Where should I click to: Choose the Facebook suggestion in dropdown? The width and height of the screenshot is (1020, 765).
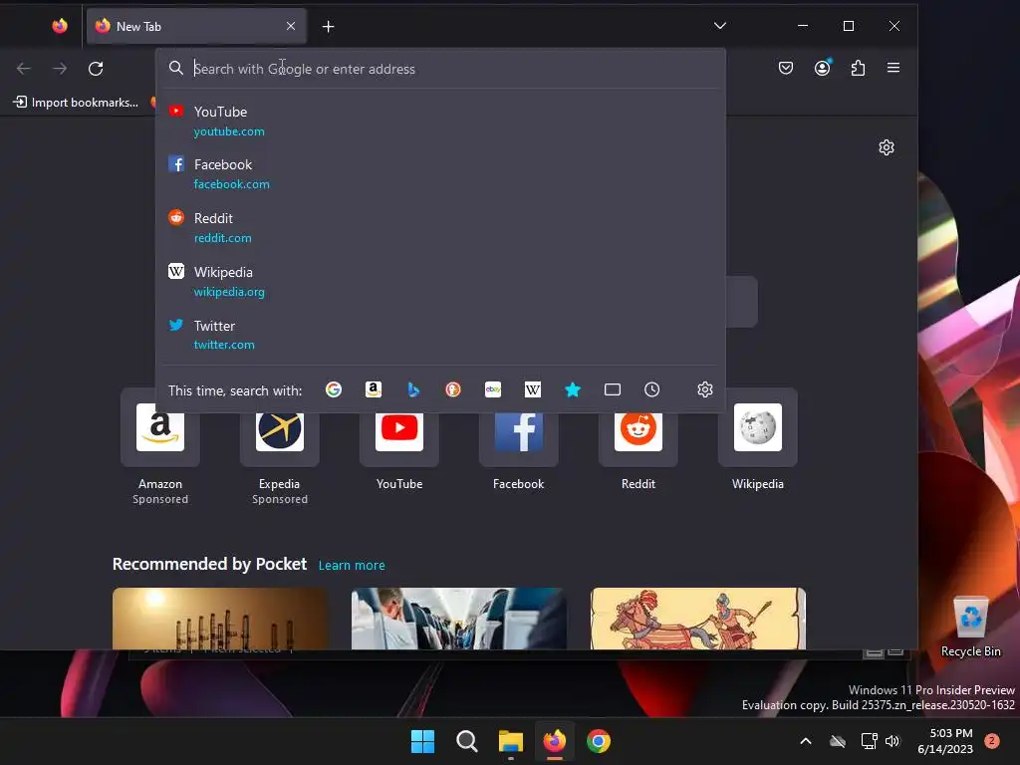coord(440,173)
